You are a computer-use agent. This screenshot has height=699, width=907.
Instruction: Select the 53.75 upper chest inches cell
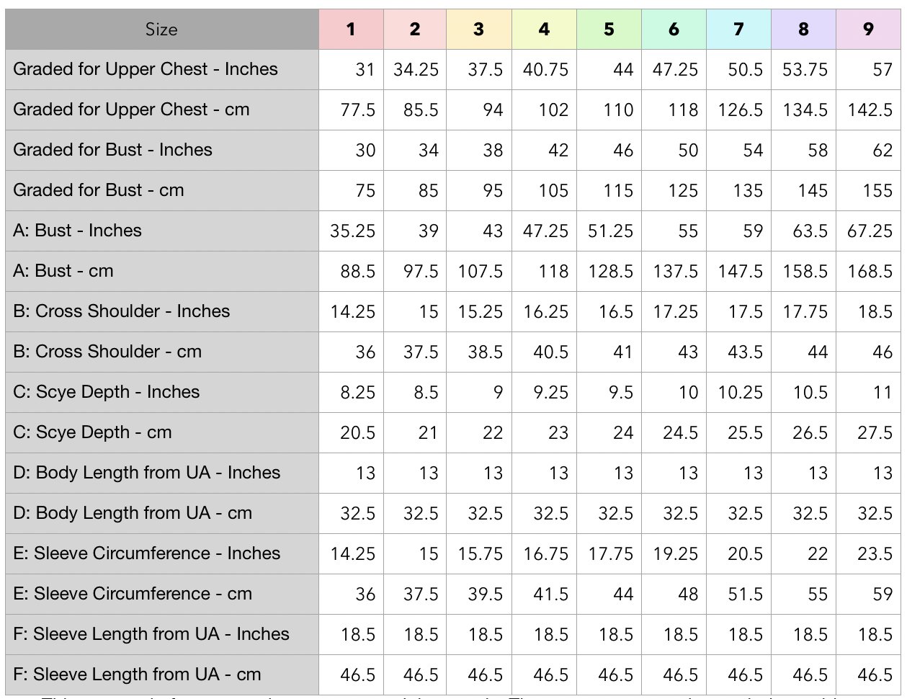805,70
